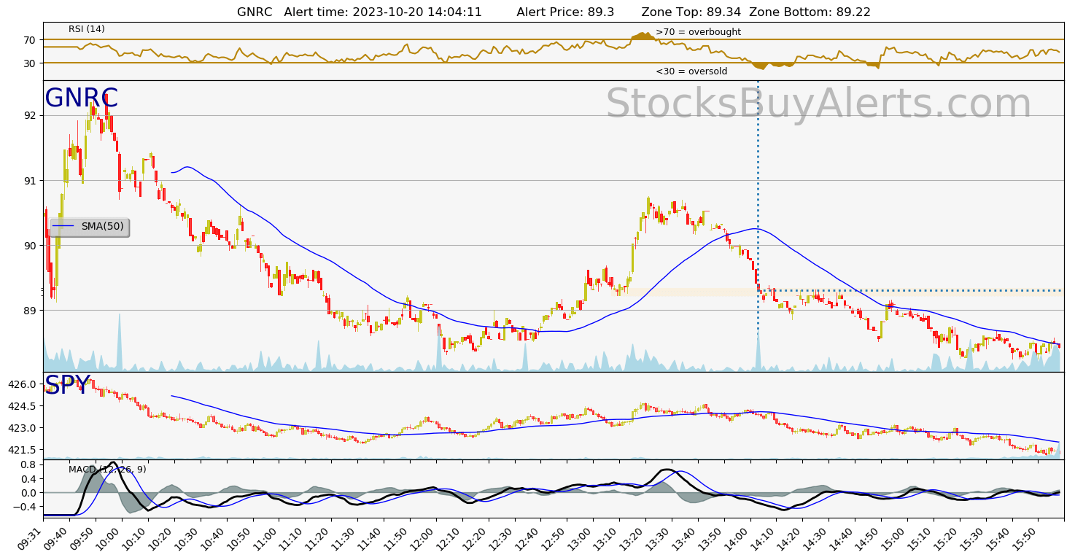Click the RSI 30 axis label
Viewport: 1075px width, 560px height.
pyautogui.click(x=31, y=63)
